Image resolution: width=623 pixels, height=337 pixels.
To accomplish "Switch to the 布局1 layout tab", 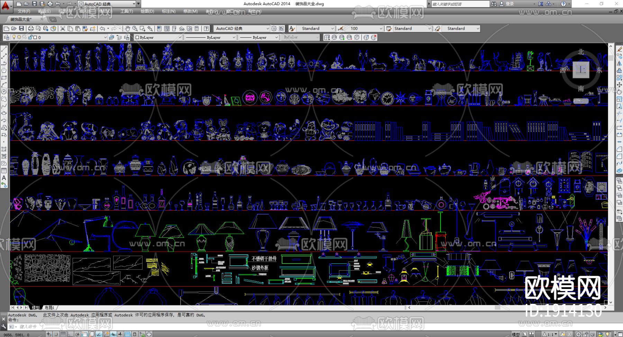I will click(49, 308).
